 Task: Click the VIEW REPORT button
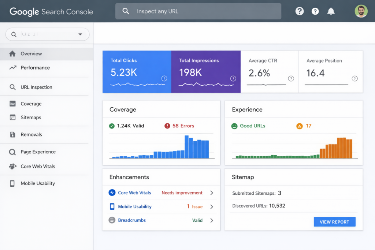[x=334, y=221]
